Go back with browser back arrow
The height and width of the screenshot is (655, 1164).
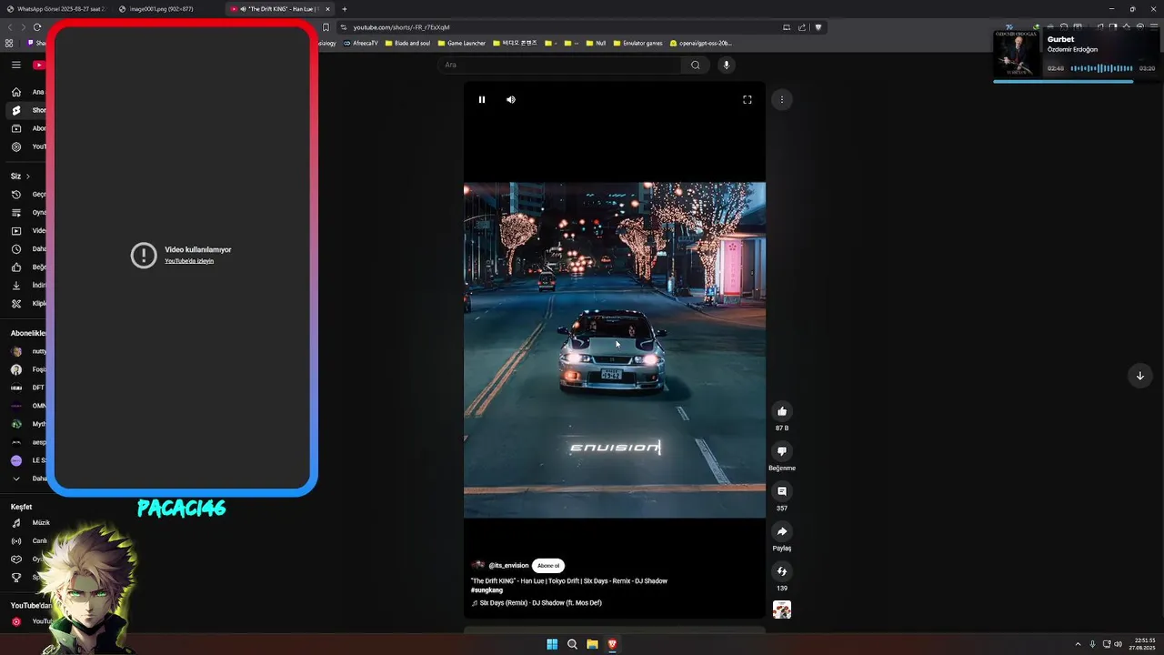[10, 27]
